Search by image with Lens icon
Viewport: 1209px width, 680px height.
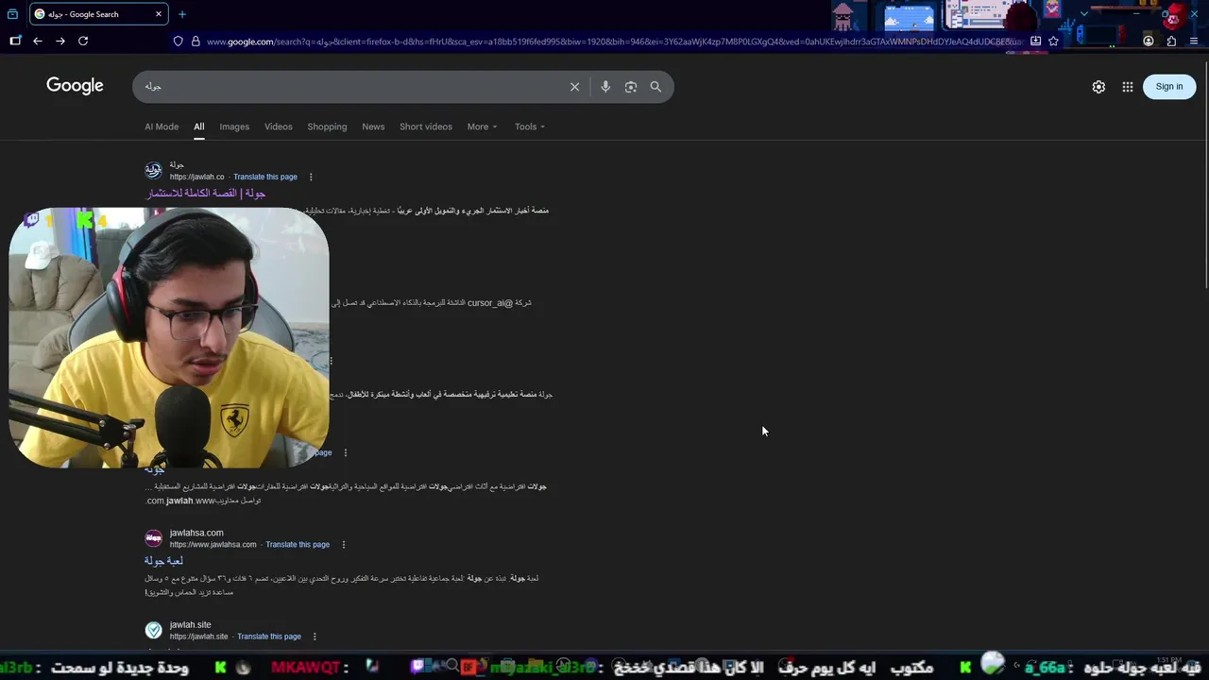coord(631,87)
